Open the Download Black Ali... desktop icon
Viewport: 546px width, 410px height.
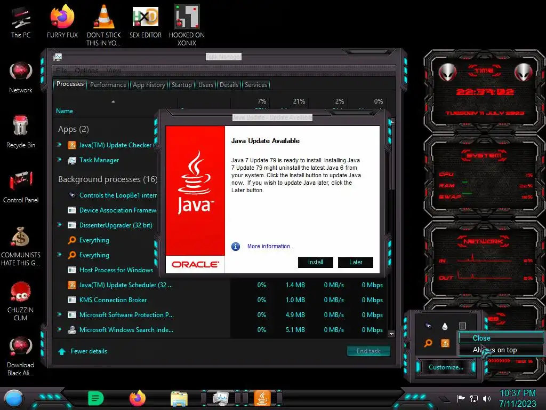click(x=21, y=356)
